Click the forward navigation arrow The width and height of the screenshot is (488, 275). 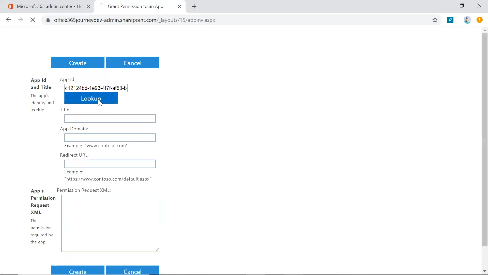(21, 20)
